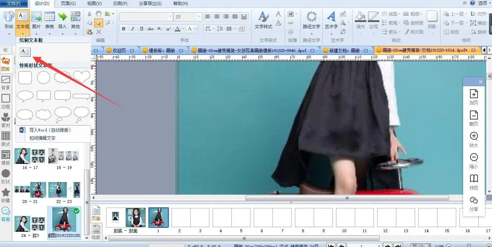Click the Zoom In magnifier icon
The height and width of the screenshot is (247, 492).
(474, 136)
